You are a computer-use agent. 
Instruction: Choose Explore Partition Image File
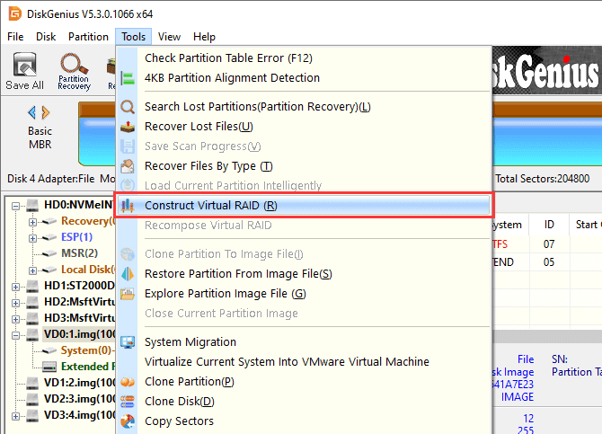coord(304,294)
